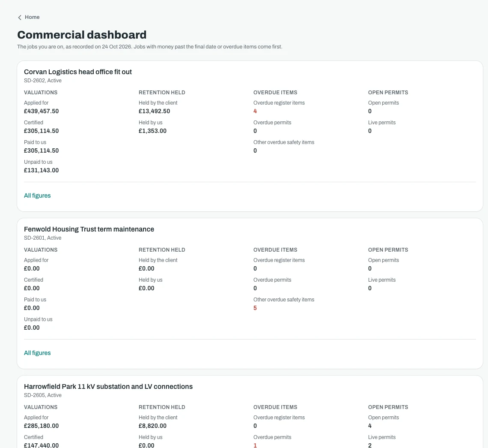Click the SD-2605, Active job reference
The height and width of the screenshot is (448, 488).
click(43, 395)
